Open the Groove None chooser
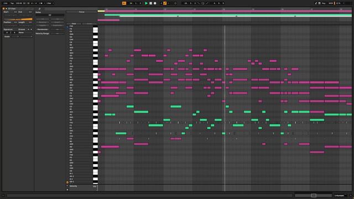 point(25,33)
